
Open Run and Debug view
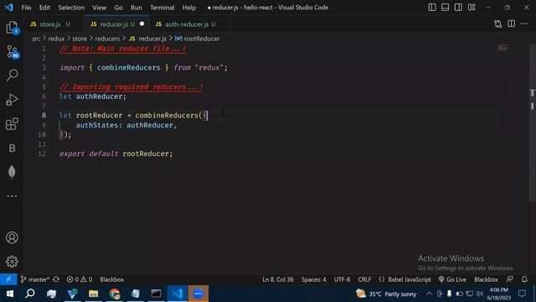[x=12, y=100]
